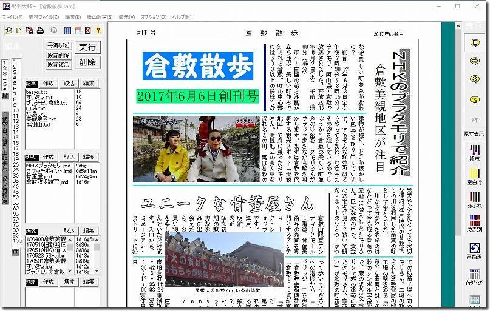This screenshot has width=490, height=311.
Task: Open the ヘルプ(H) menu
Action: 182,17
